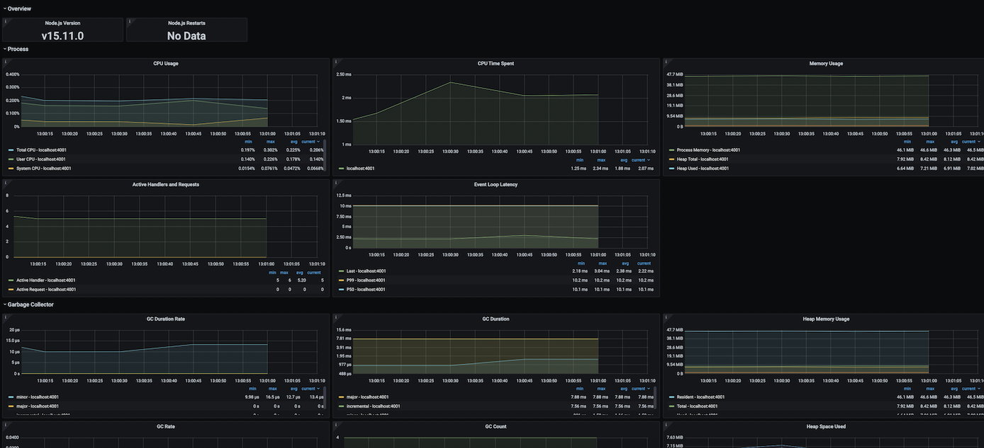The image size is (984, 448).
Task: Open info icon on Event Loop Latency panel
Action: pyautogui.click(x=336, y=183)
